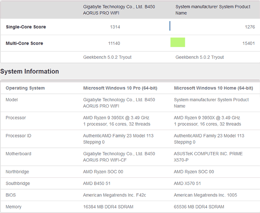Click the thin blue Single-Core Score bar

pyautogui.click(x=170, y=26)
